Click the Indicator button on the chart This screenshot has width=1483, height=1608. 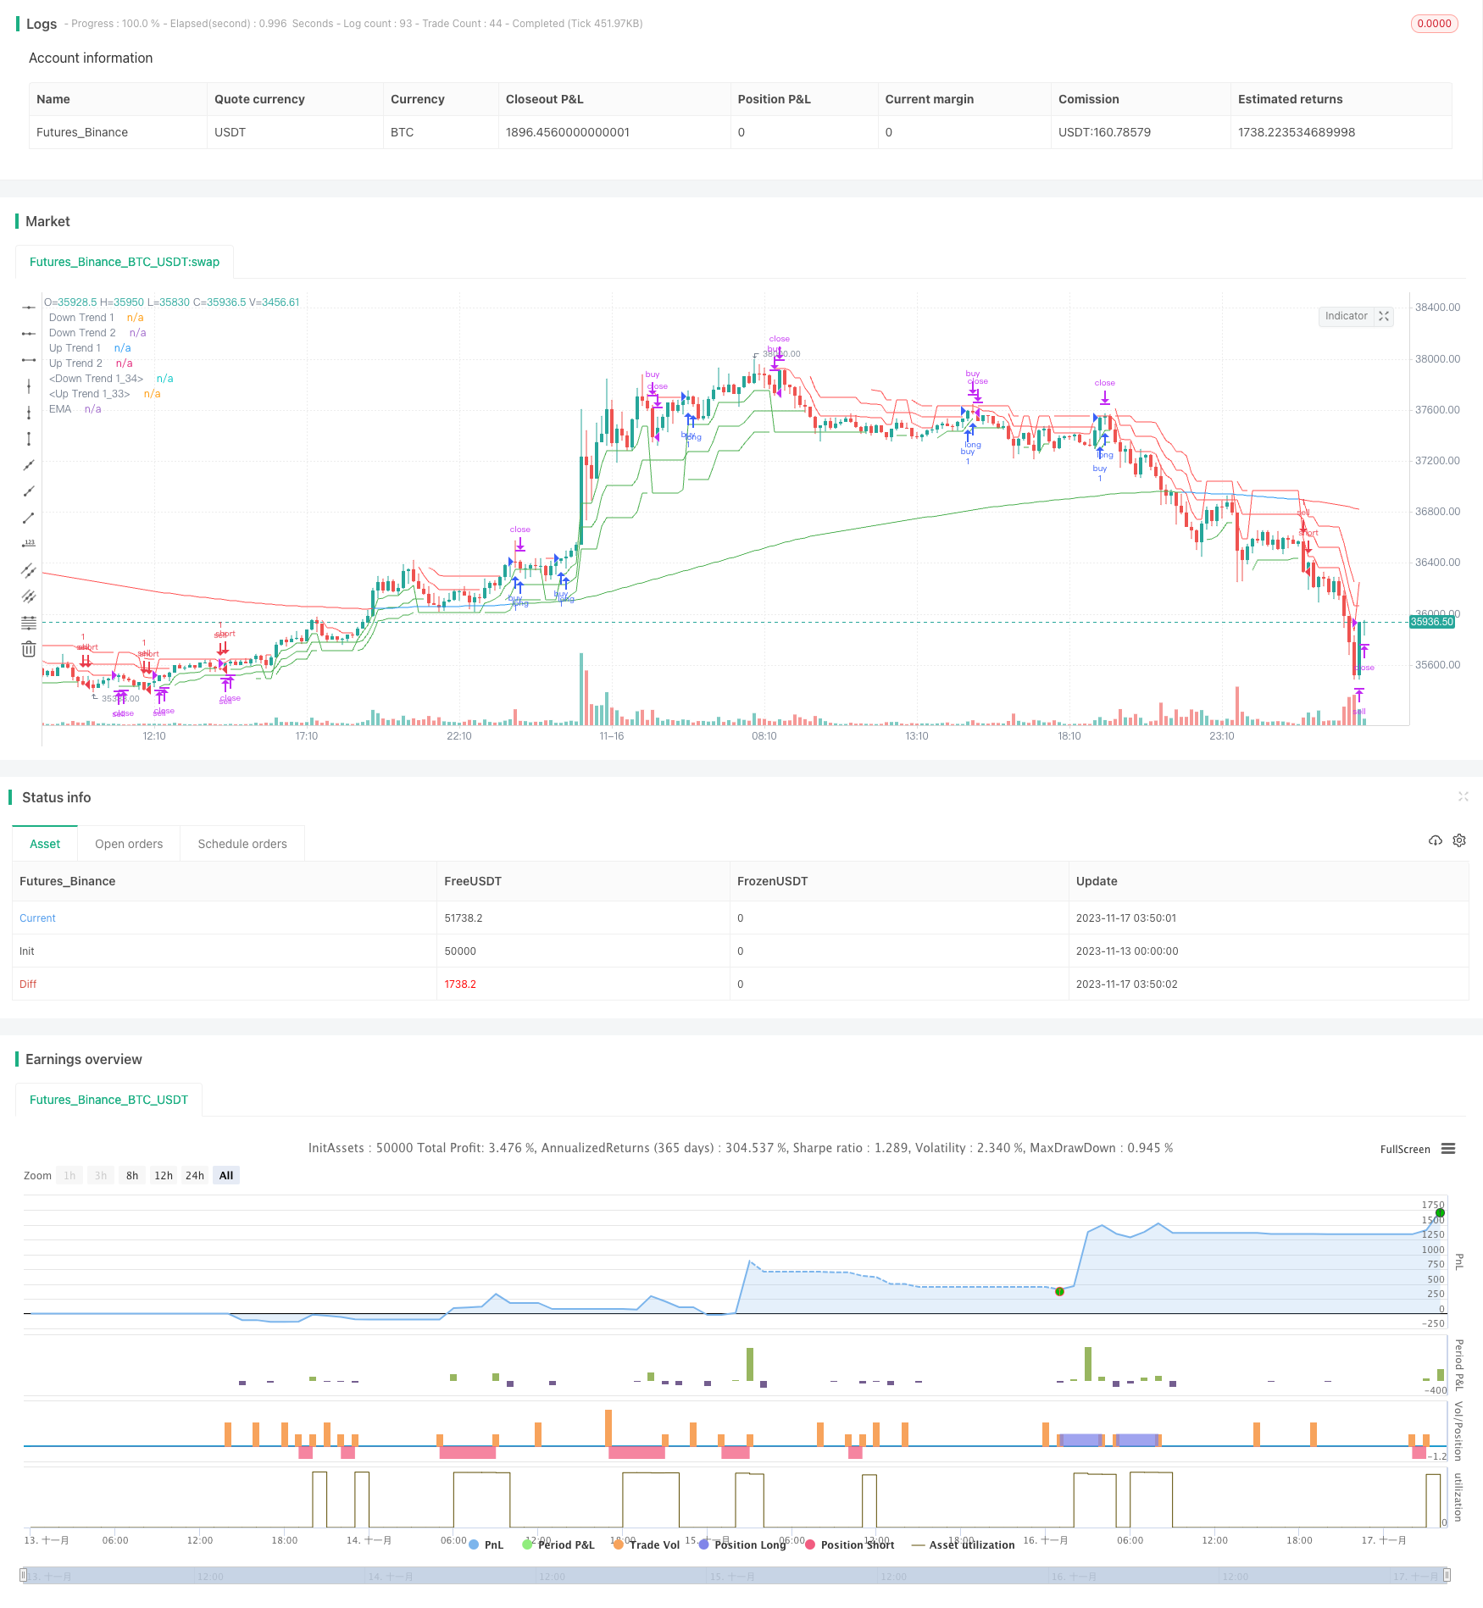click(1346, 316)
